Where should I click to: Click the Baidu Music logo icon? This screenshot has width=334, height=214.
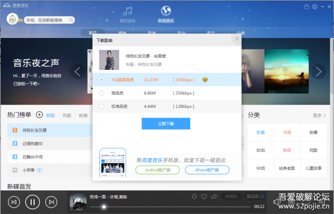pyautogui.click(x=6, y=6)
